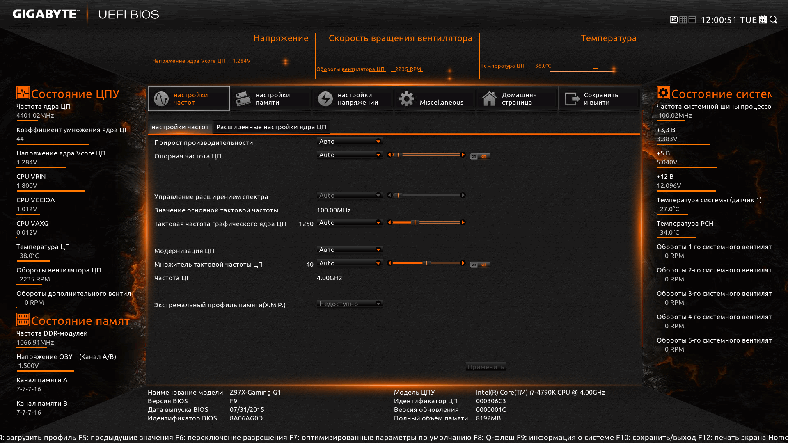This screenshot has height=443, width=788.
Task: Click the GIGABYTE logo
Action: (46, 14)
